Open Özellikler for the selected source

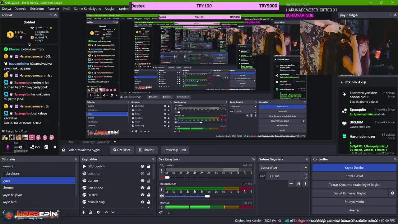point(122,150)
